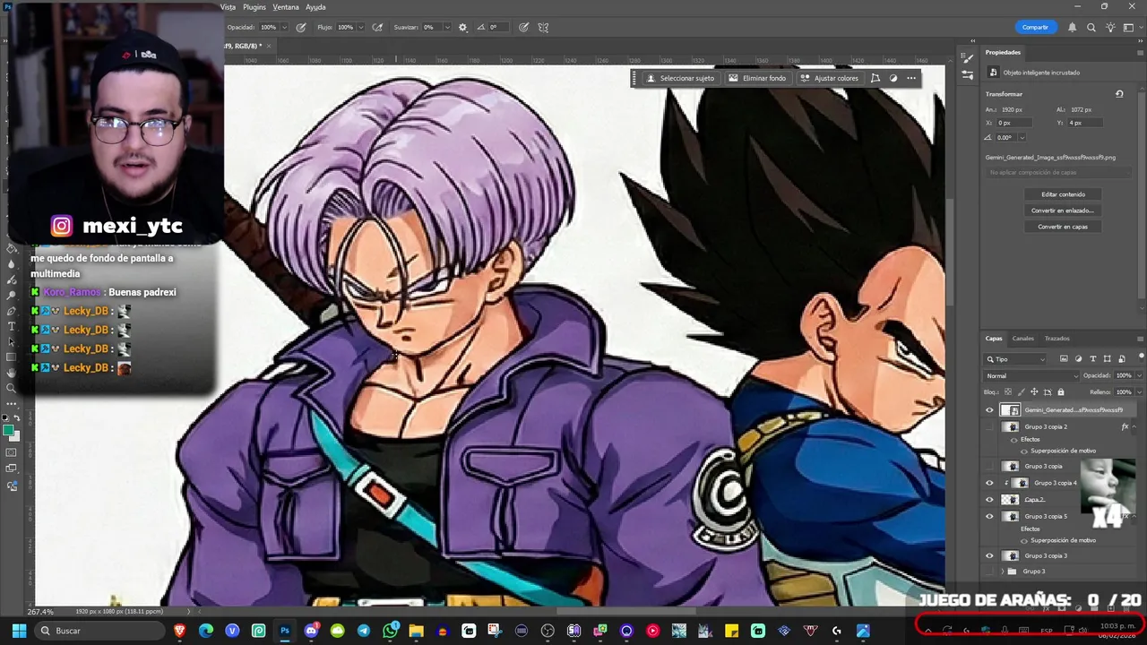Screen dimensions: 1147x645
Task: Click Ajustar colores button
Action: [829, 78]
